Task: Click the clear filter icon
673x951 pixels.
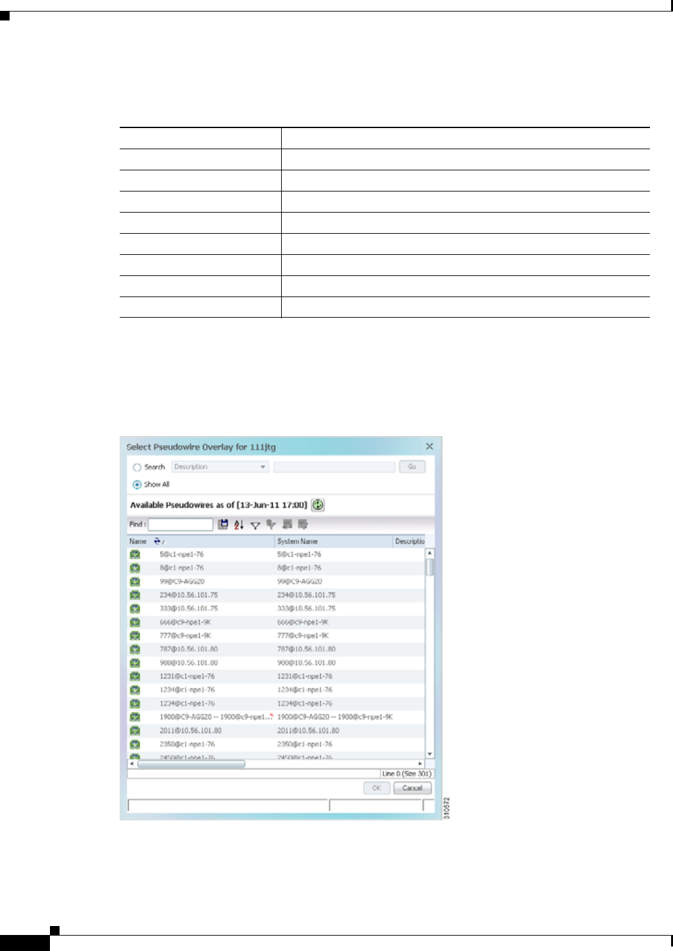Action: tap(271, 524)
